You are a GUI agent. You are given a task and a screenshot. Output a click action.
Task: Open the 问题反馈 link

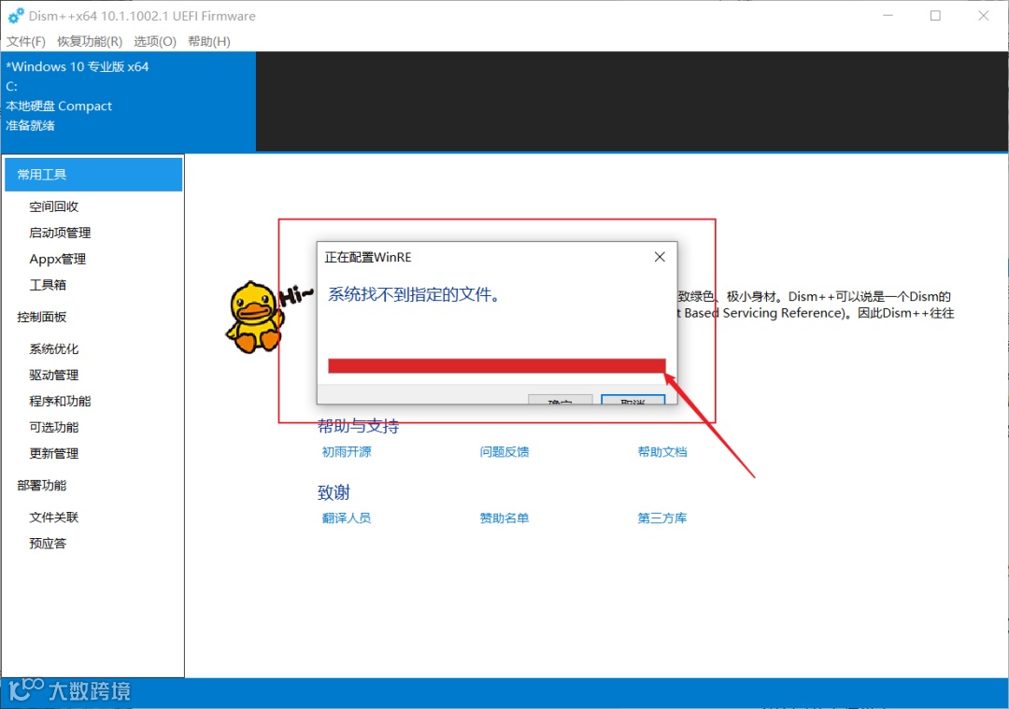point(504,452)
